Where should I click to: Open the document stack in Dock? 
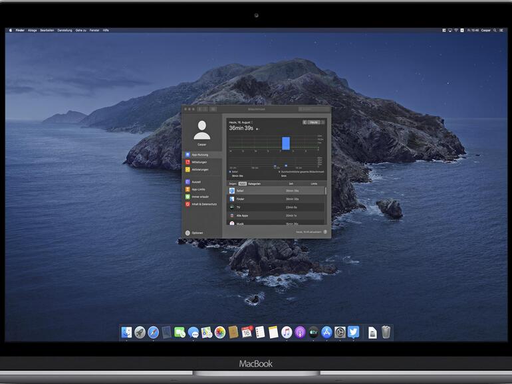(x=372, y=332)
